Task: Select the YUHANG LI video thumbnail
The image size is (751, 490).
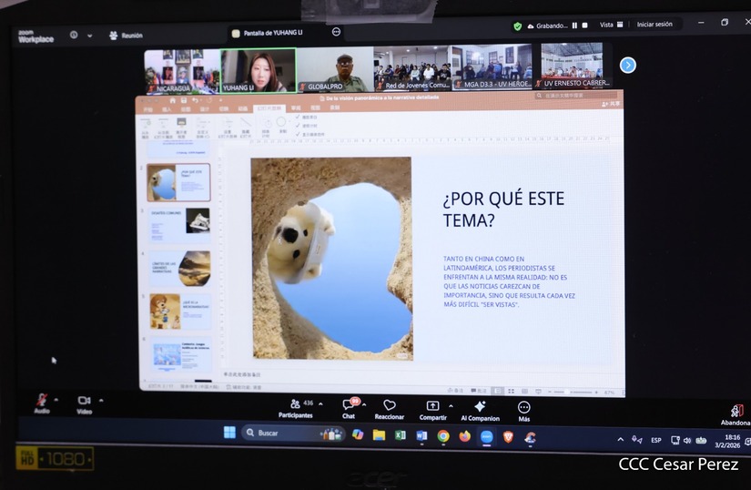Action: coord(259,70)
